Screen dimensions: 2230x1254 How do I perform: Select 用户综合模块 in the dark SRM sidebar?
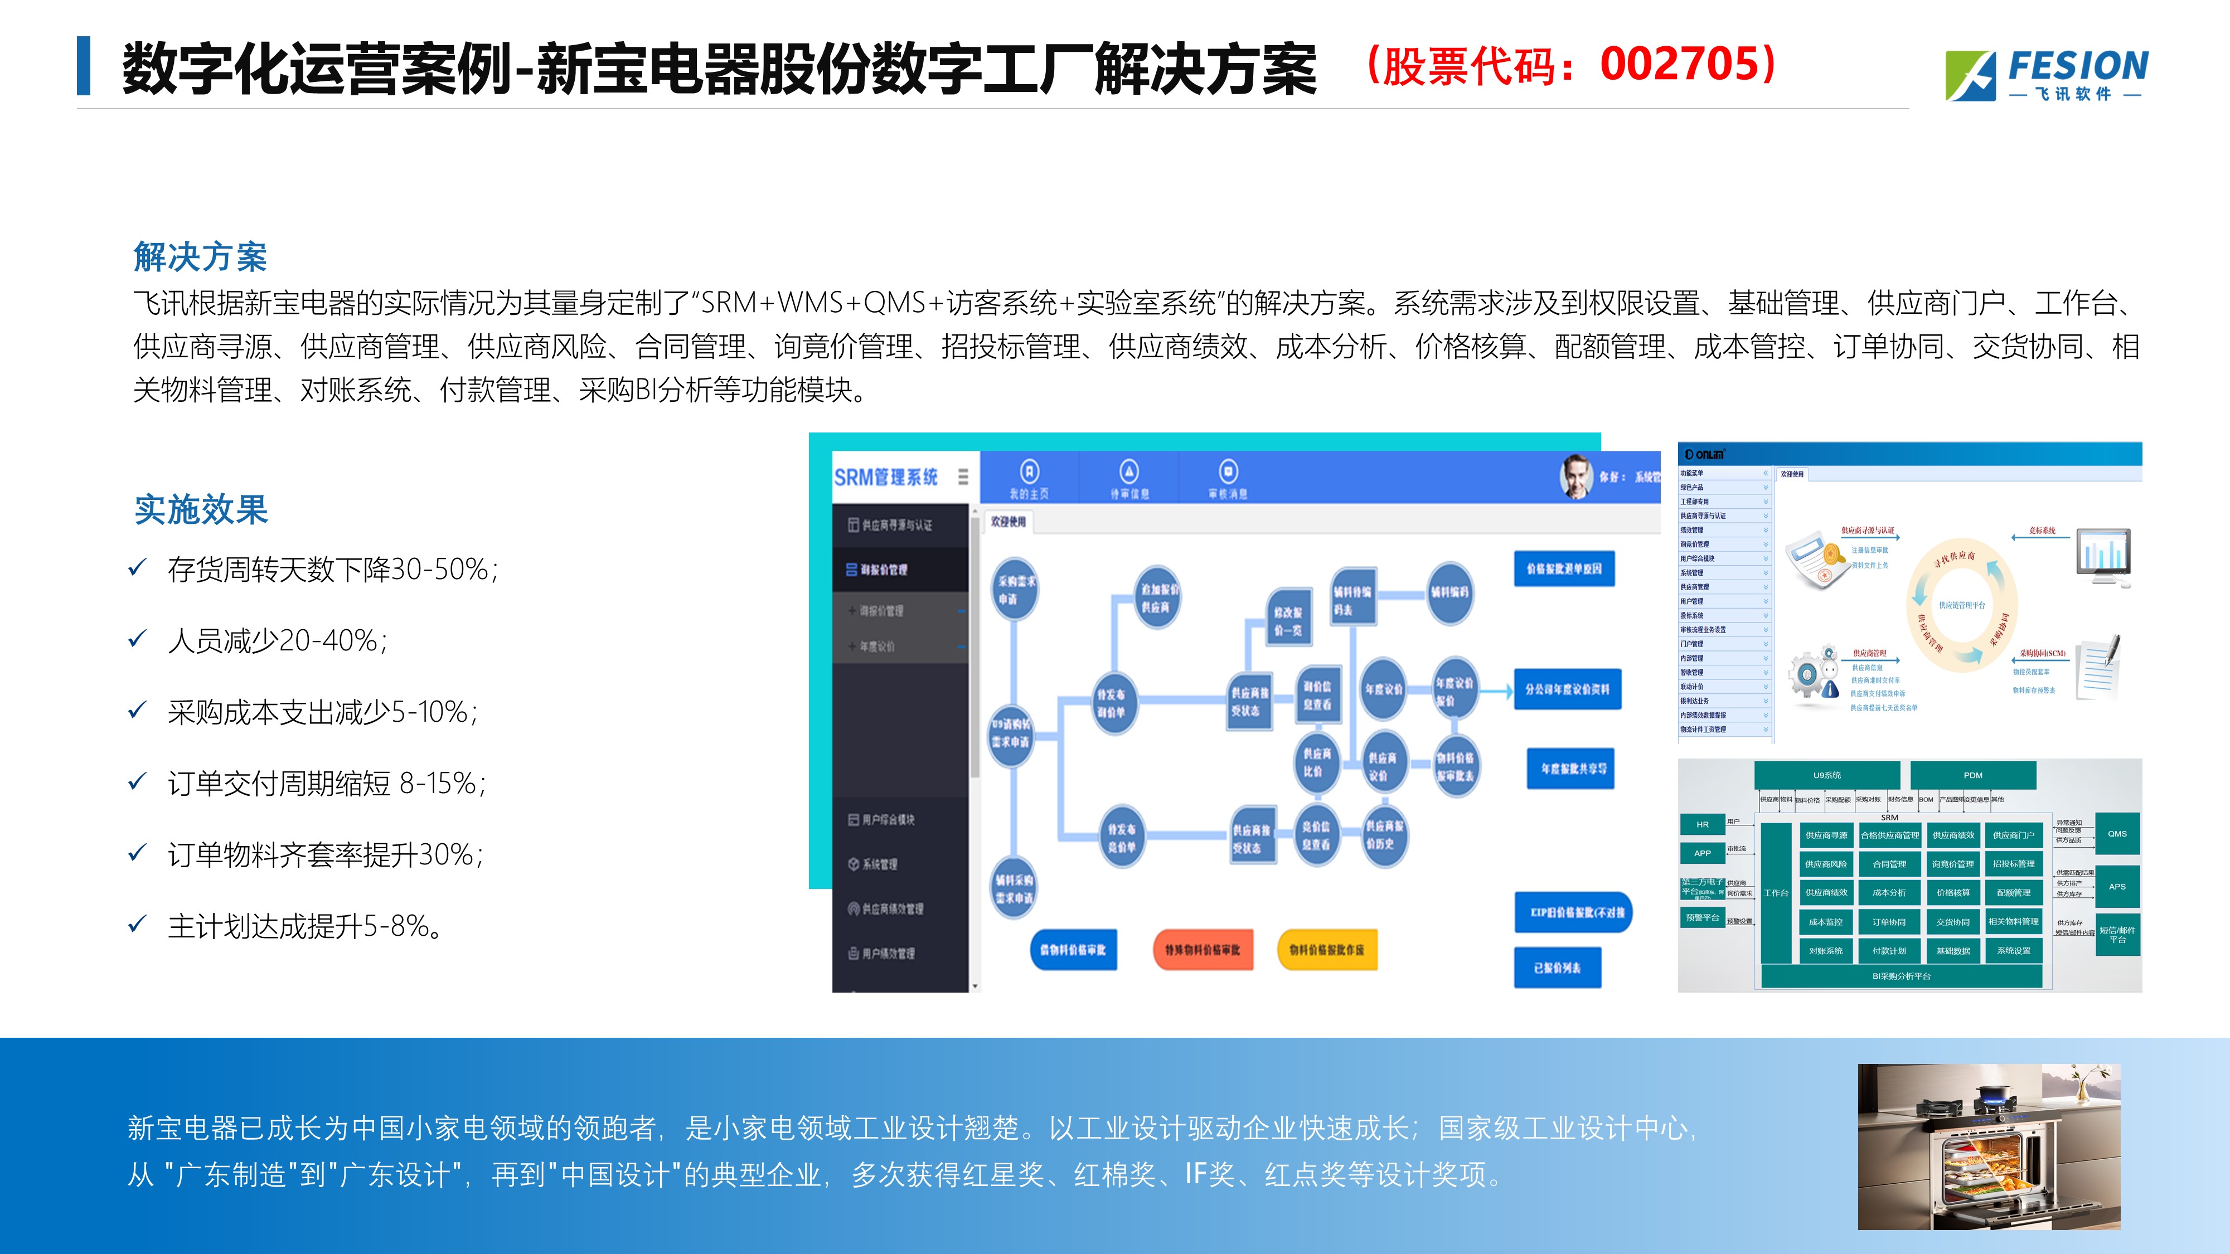click(x=900, y=819)
